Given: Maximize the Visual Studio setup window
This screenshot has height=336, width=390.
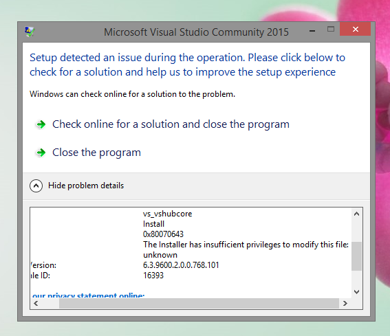Looking at the screenshot, I should (x=331, y=29).
